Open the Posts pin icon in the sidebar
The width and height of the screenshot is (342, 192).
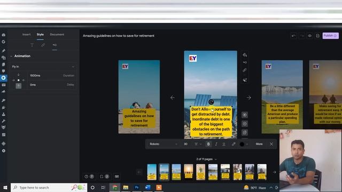[4, 51]
